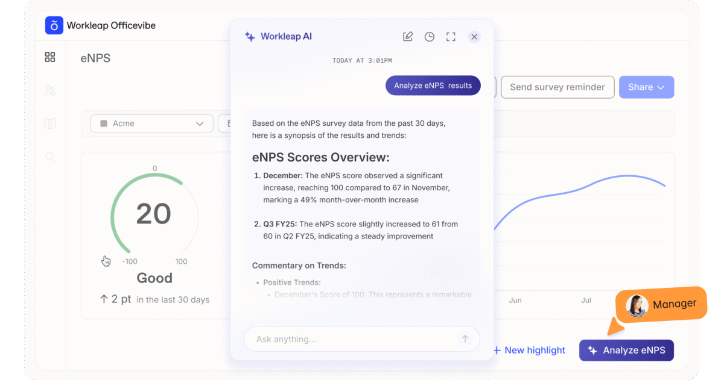The width and height of the screenshot is (724, 380).
Task: Click the bold Q3 FY25 label
Action: point(280,224)
